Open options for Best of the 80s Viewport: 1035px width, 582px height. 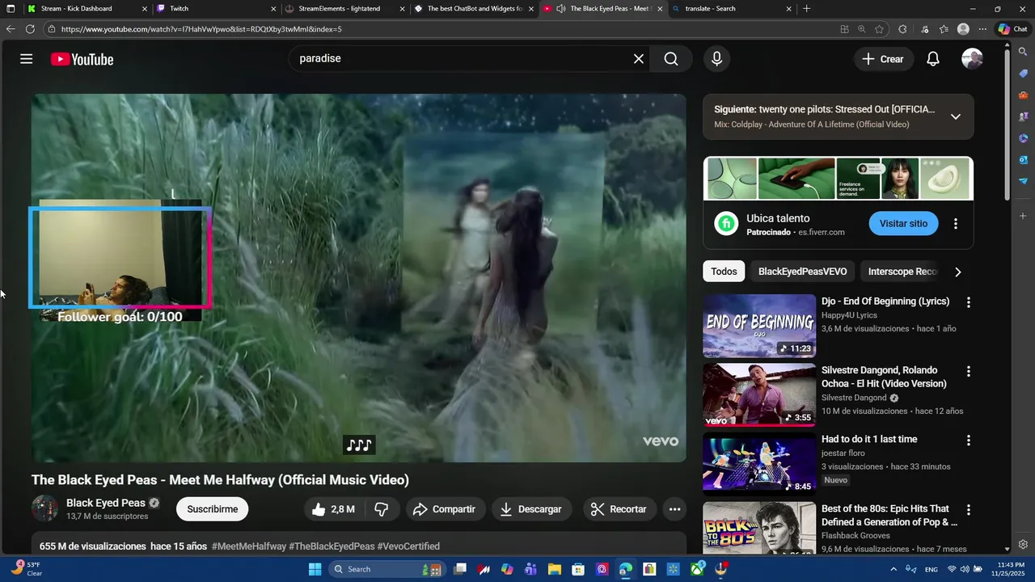pos(969,510)
